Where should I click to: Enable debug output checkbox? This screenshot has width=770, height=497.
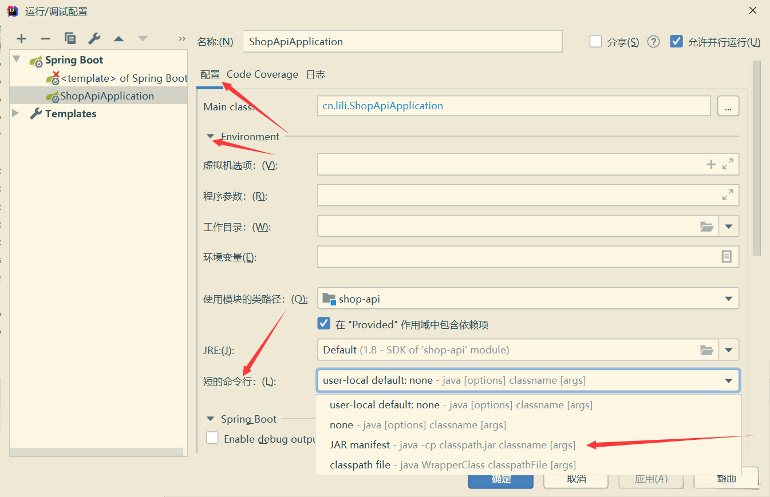[212, 438]
